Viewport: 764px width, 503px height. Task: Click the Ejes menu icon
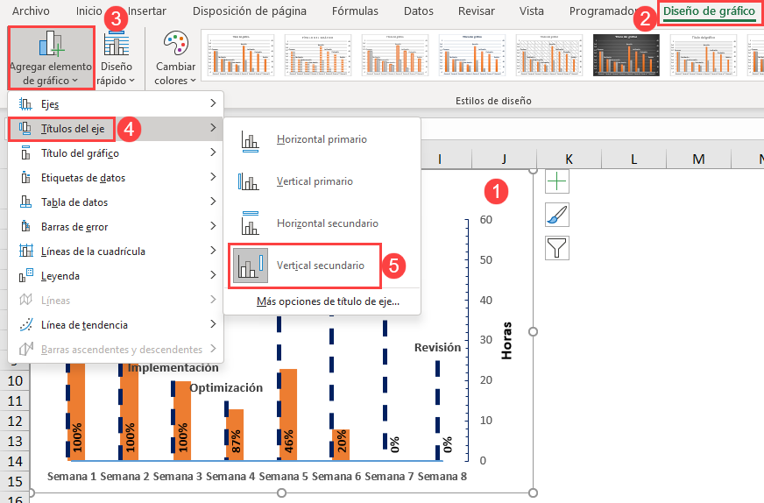click(x=25, y=103)
